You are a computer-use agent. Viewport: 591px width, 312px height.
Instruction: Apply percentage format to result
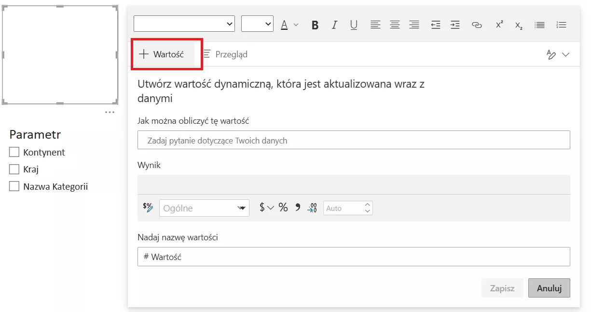tap(283, 208)
